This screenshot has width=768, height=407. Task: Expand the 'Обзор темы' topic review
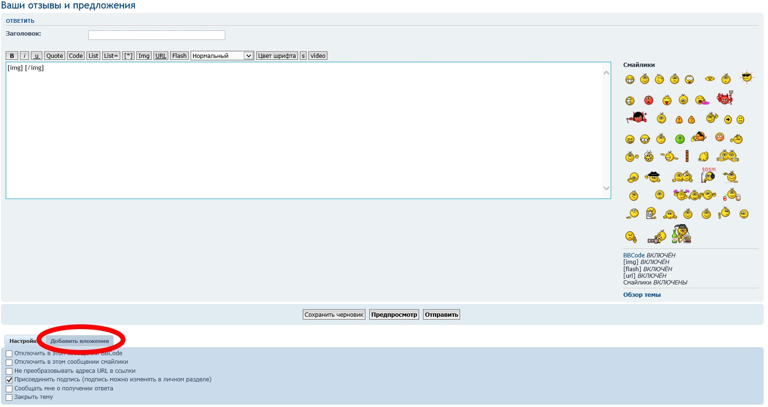(642, 295)
